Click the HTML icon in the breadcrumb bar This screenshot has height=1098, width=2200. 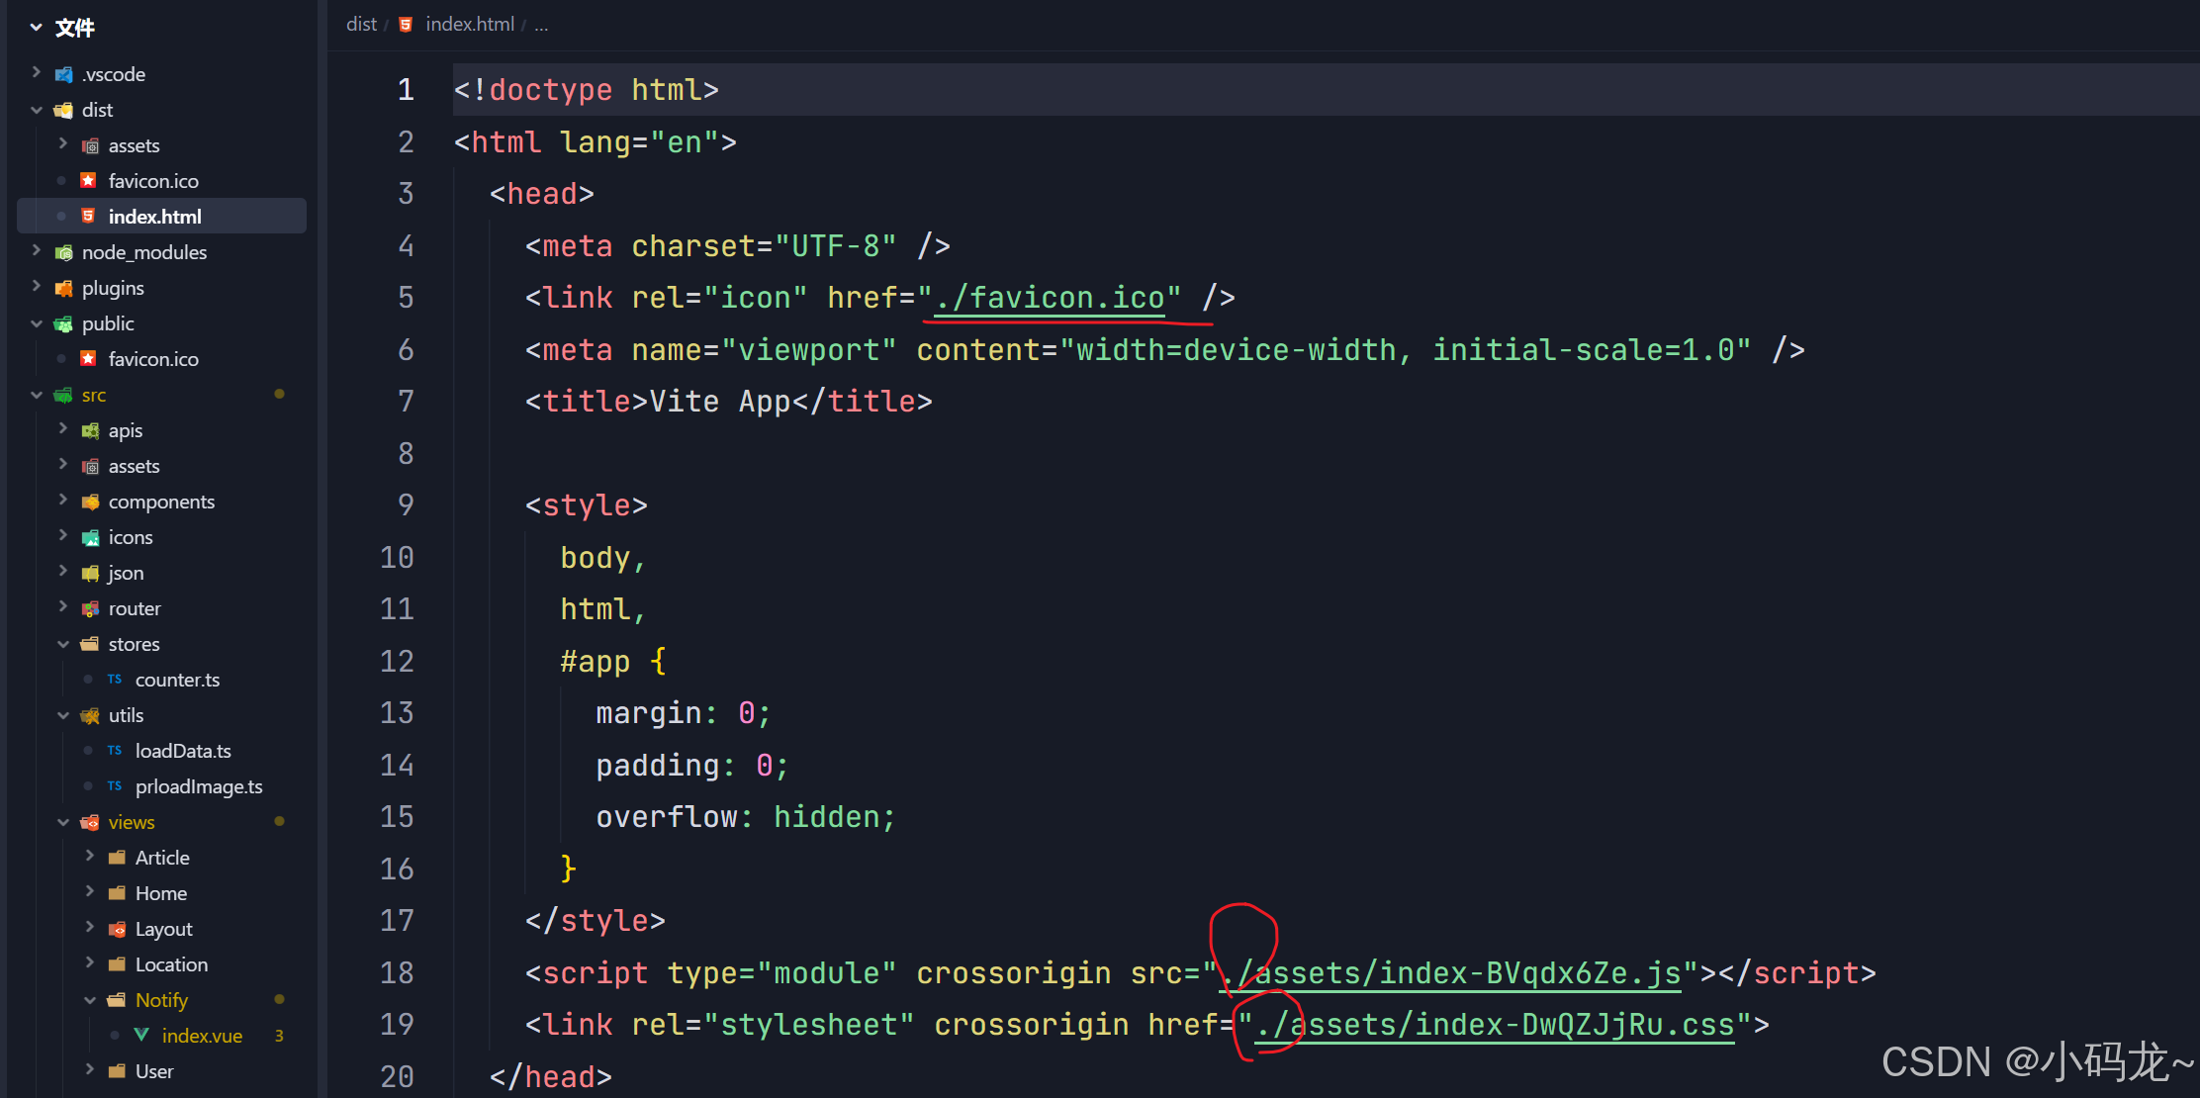(406, 25)
